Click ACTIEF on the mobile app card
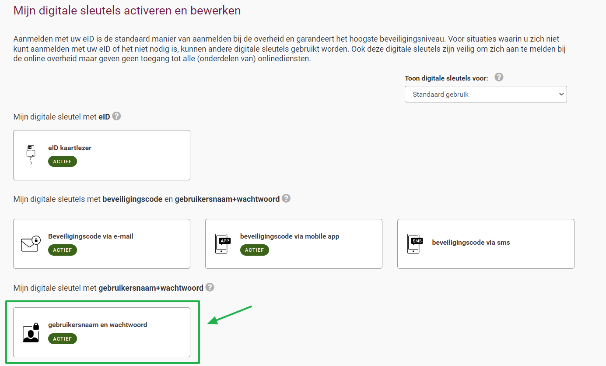The image size is (606, 366). click(254, 250)
